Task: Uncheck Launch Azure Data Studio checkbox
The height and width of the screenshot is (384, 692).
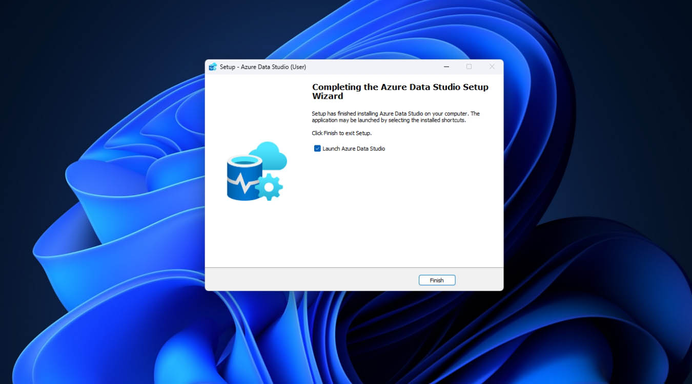Action: pyautogui.click(x=317, y=148)
